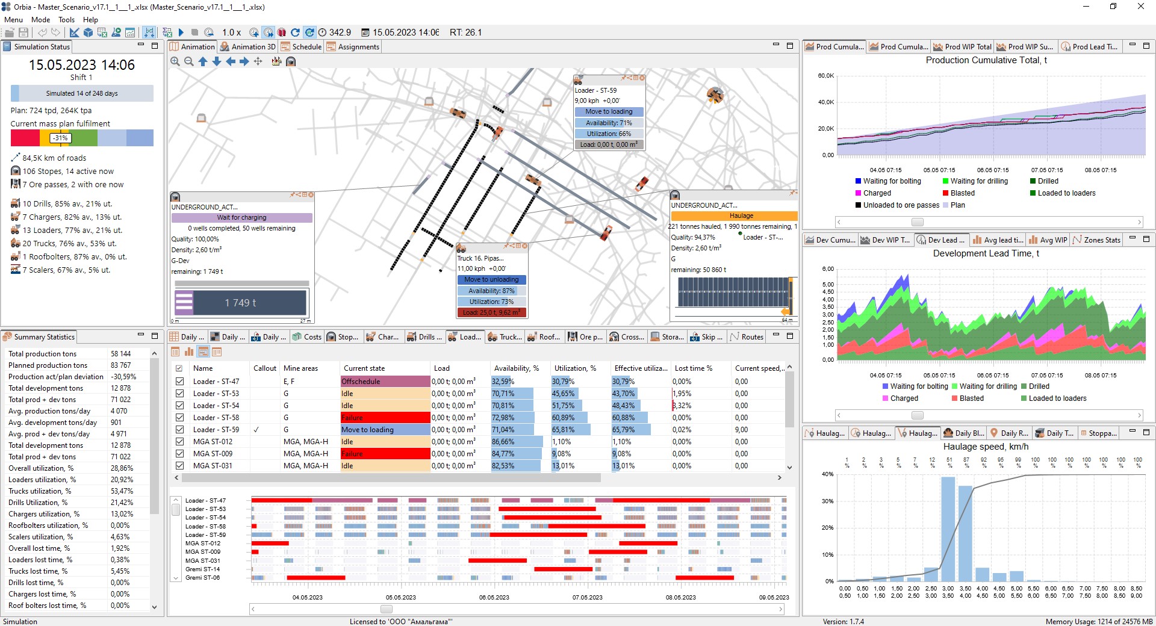Toggle the Loader - ST-59 row checkbox

coord(179,430)
